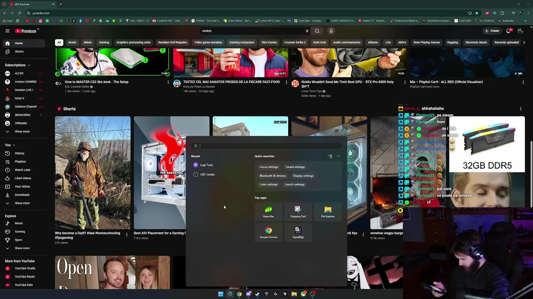Screen dimensions: 533x299
Task: Click the Create button
Action: point(492,31)
